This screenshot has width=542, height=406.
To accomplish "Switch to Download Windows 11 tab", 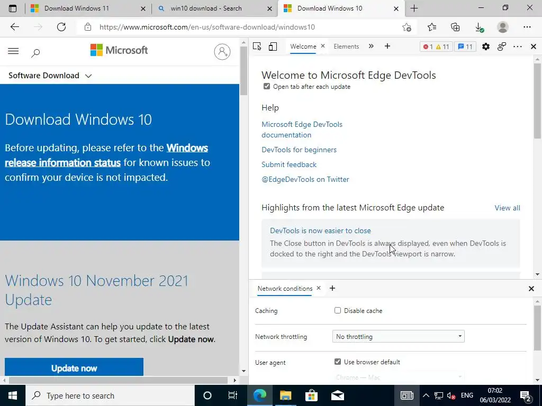I will point(88,8).
